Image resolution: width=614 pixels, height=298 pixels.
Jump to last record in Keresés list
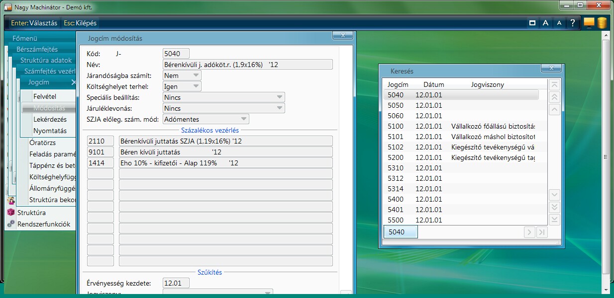coord(555,220)
